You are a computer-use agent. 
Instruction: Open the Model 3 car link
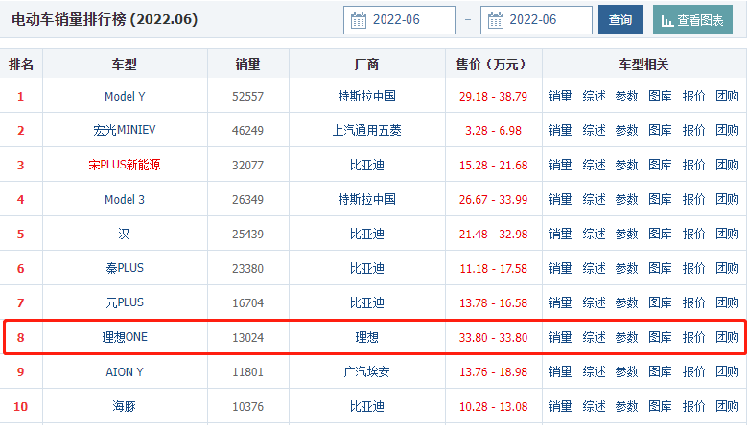pyautogui.click(x=125, y=199)
